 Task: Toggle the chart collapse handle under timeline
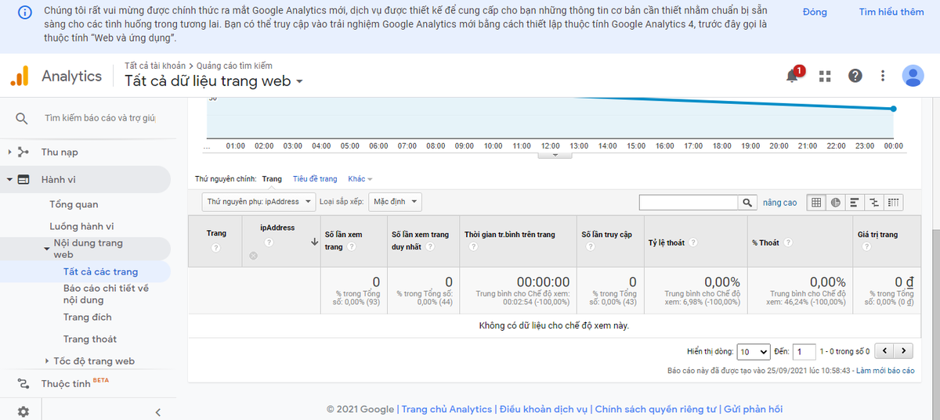click(x=556, y=155)
